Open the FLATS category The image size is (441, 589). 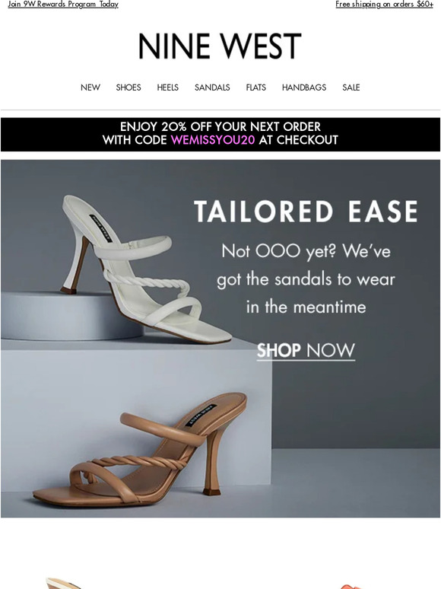pyautogui.click(x=256, y=88)
